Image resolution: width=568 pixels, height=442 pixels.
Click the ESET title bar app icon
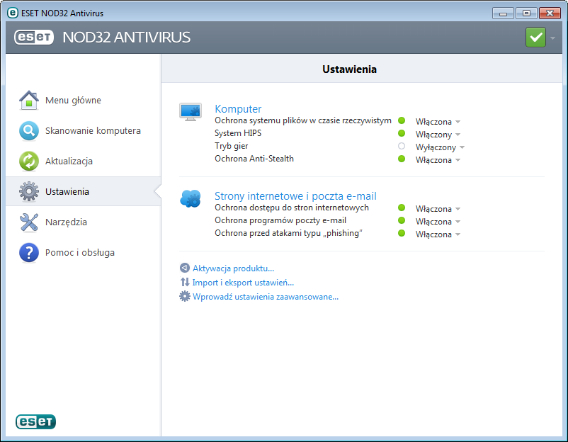click(13, 13)
